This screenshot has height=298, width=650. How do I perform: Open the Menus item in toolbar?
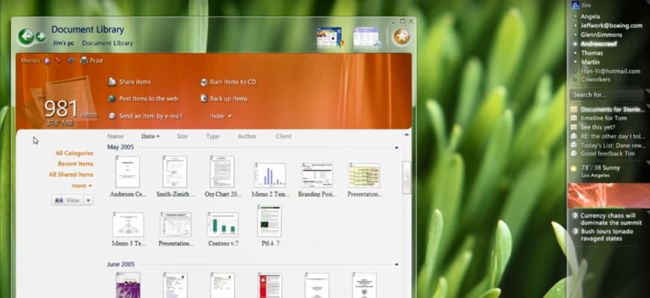[x=30, y=61]
